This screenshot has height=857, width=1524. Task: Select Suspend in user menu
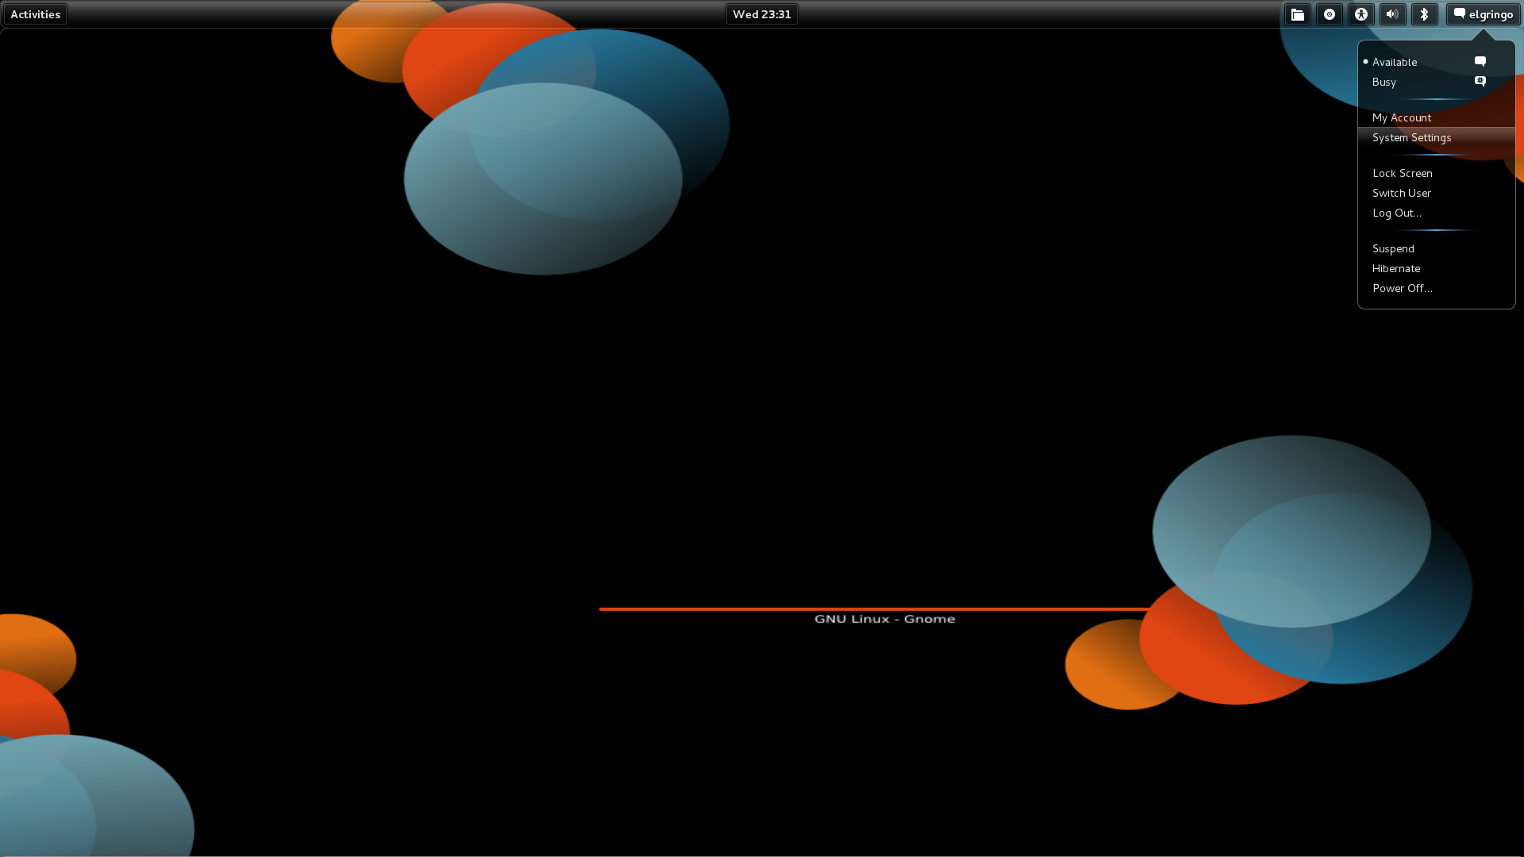point(1436,248)
